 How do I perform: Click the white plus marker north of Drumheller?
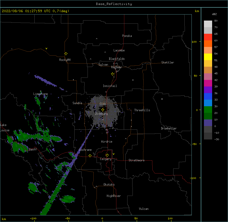pyautogui.click(x=162, y=99)
